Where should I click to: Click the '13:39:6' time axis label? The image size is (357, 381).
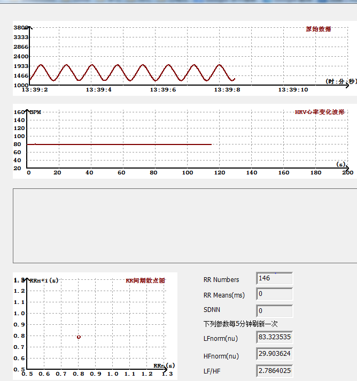tap(163, 90)
